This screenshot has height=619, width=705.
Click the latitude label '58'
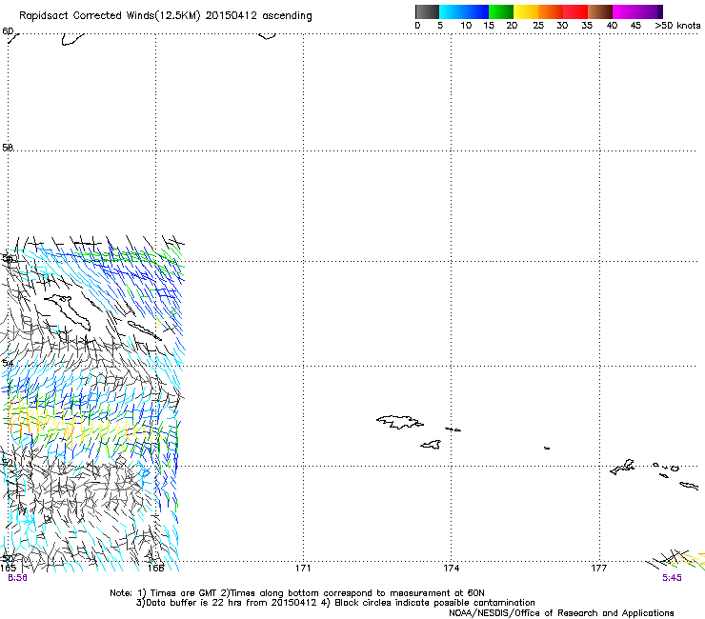(x=8, y=148)
